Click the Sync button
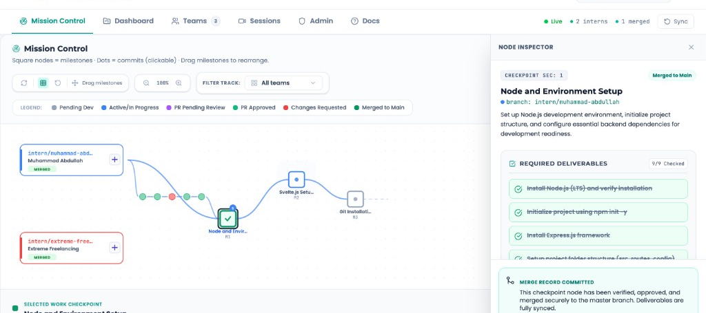 pyautogui.click(x=676, y=21)
